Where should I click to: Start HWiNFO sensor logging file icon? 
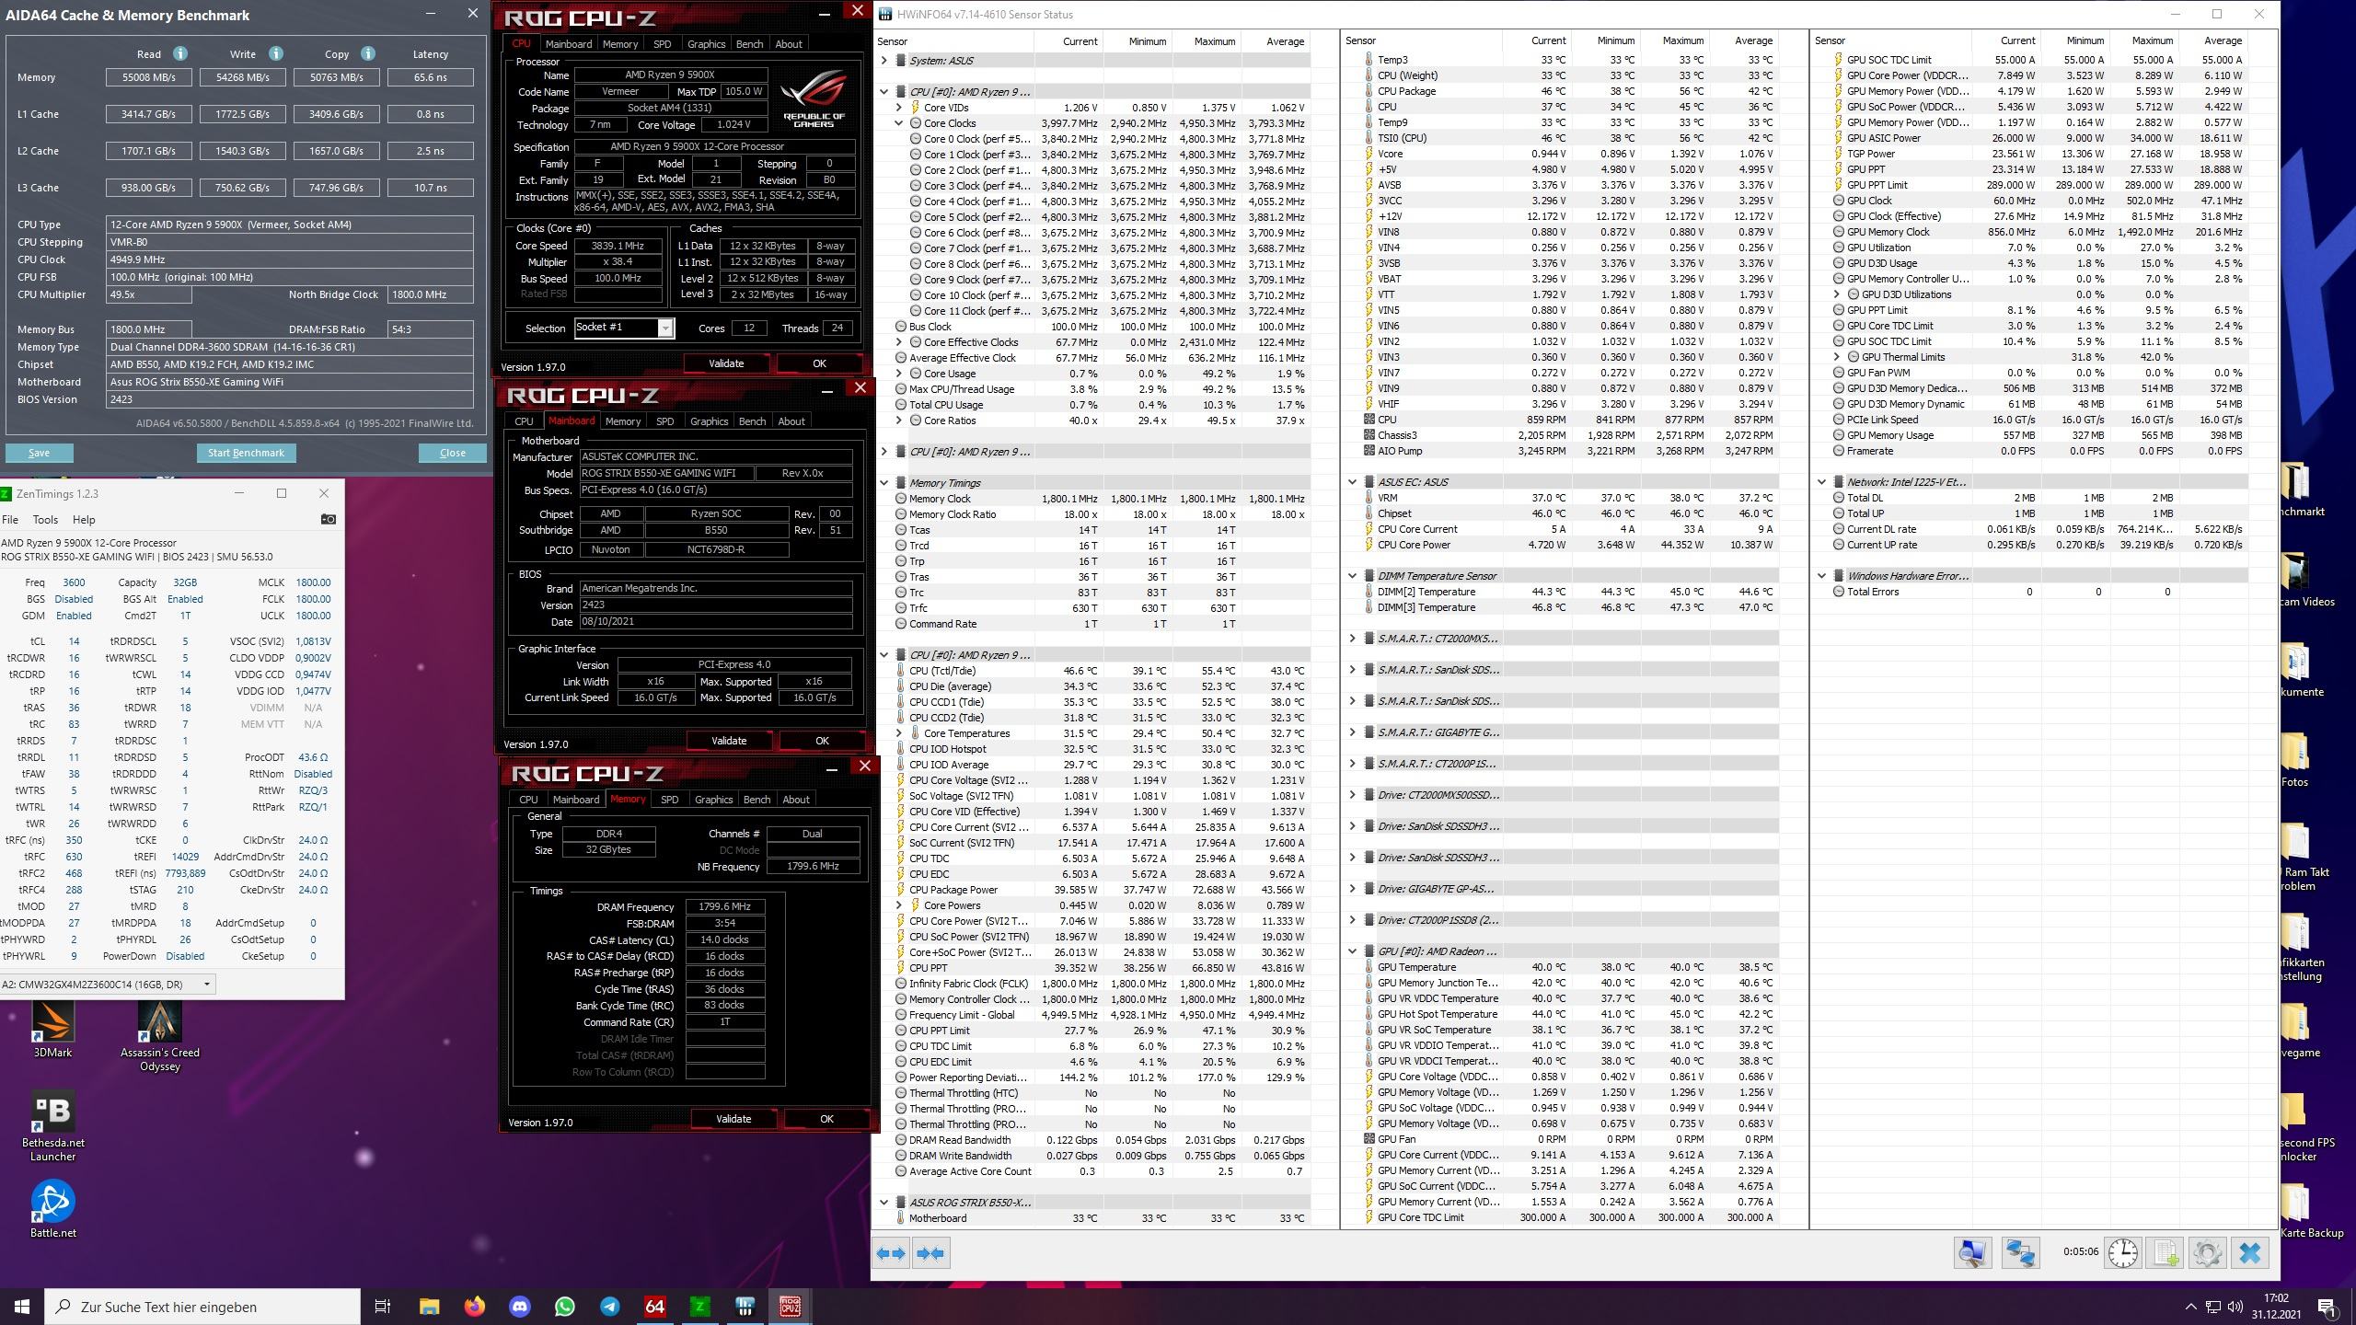(x=2165, y=1252)
